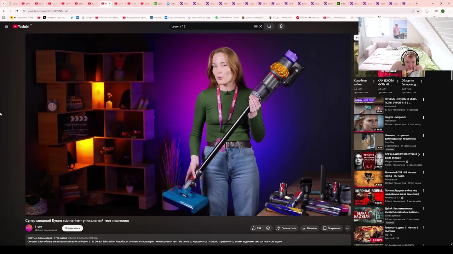Open options for 'Дубай: Как изменились' video

423,209
